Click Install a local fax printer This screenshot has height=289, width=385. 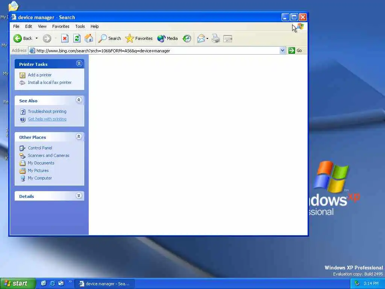click(x=50, y=82)
